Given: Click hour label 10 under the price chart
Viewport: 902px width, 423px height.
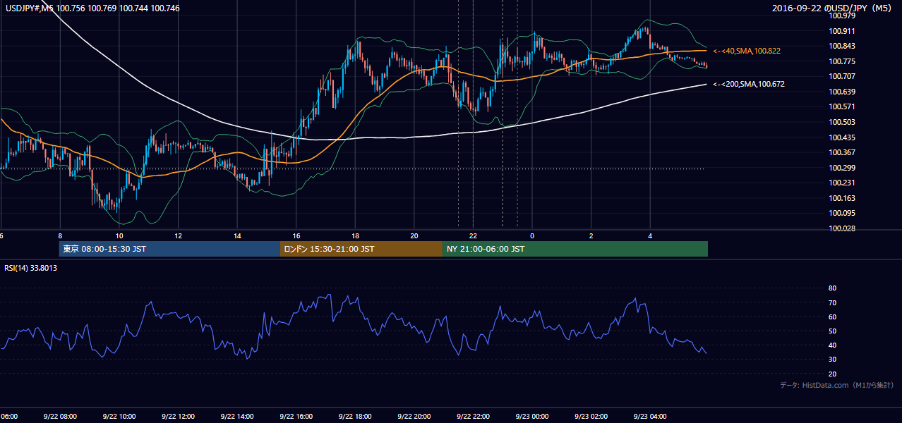Looking at the screenshot, I should click(x=119, y=236).
